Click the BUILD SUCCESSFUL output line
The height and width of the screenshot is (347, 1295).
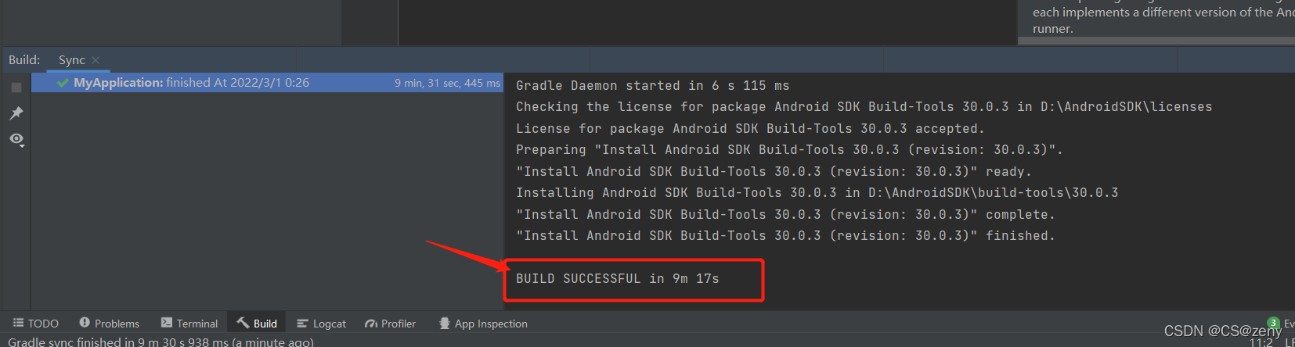617,279
